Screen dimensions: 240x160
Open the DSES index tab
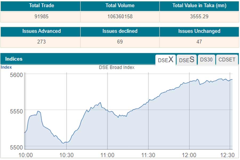[186, 60]
